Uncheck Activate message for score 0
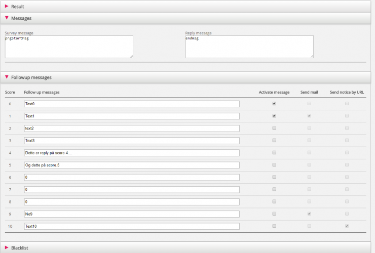 pos(274,103)
